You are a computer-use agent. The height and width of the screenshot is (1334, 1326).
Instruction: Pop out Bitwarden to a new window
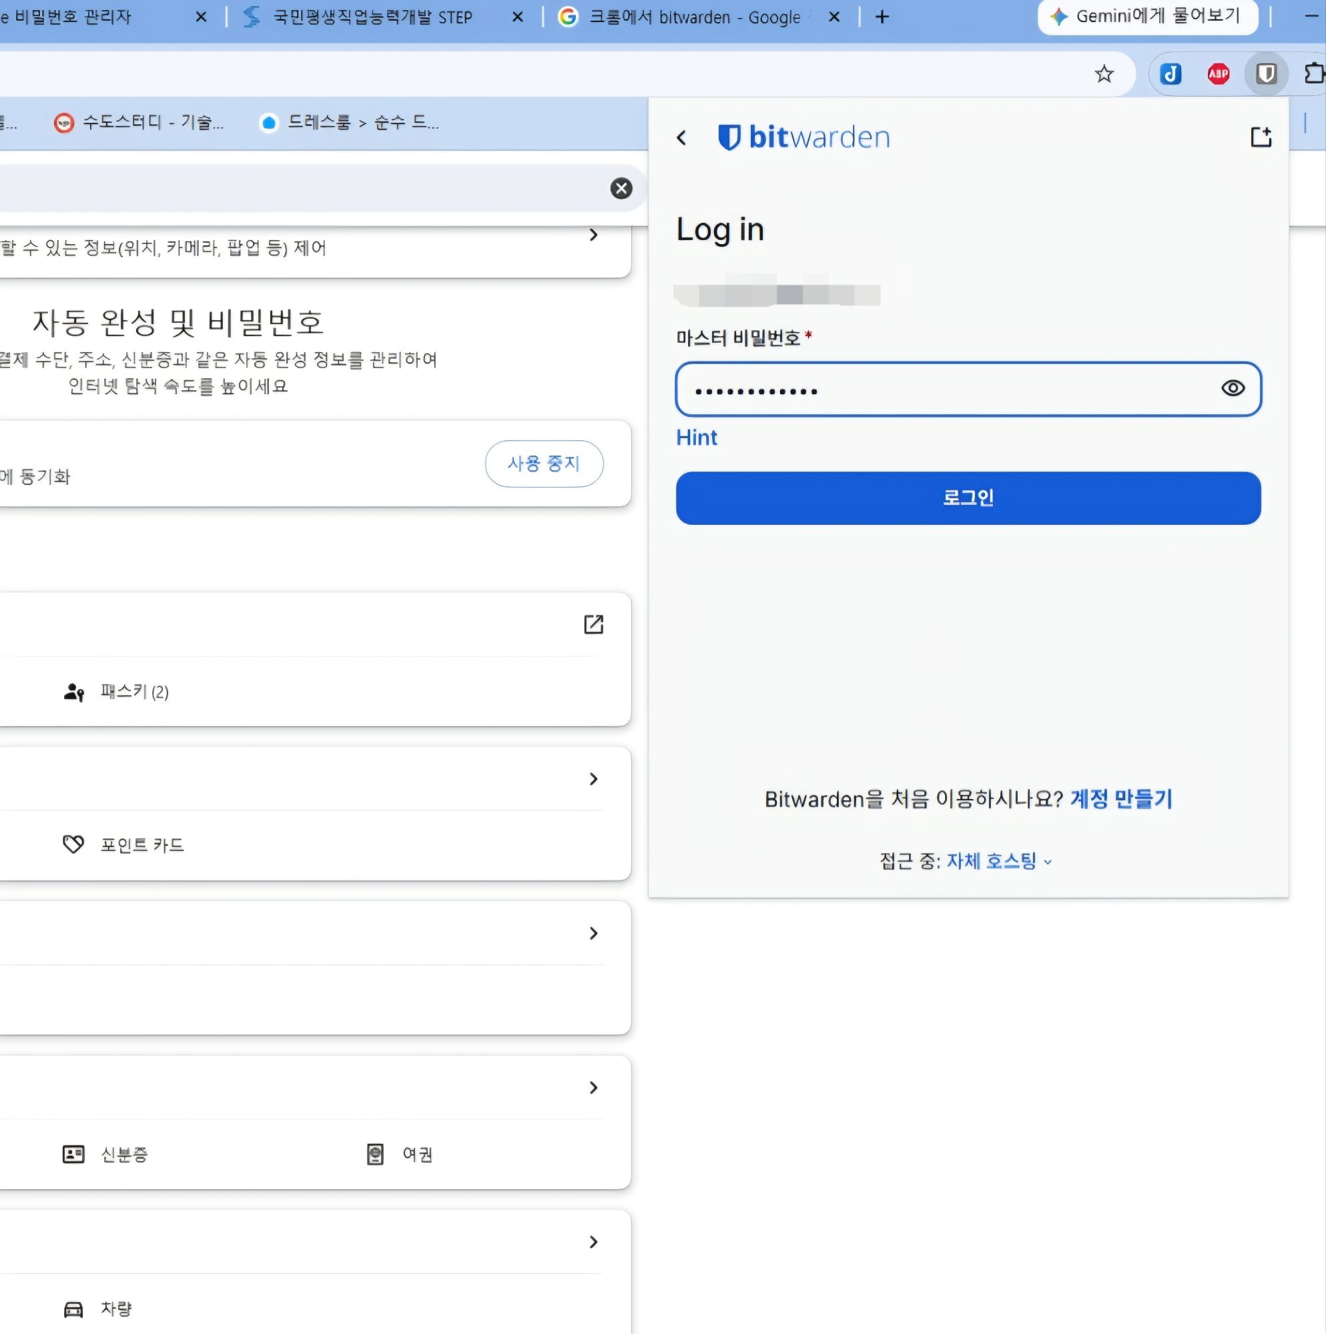[x=1261, y=137]
